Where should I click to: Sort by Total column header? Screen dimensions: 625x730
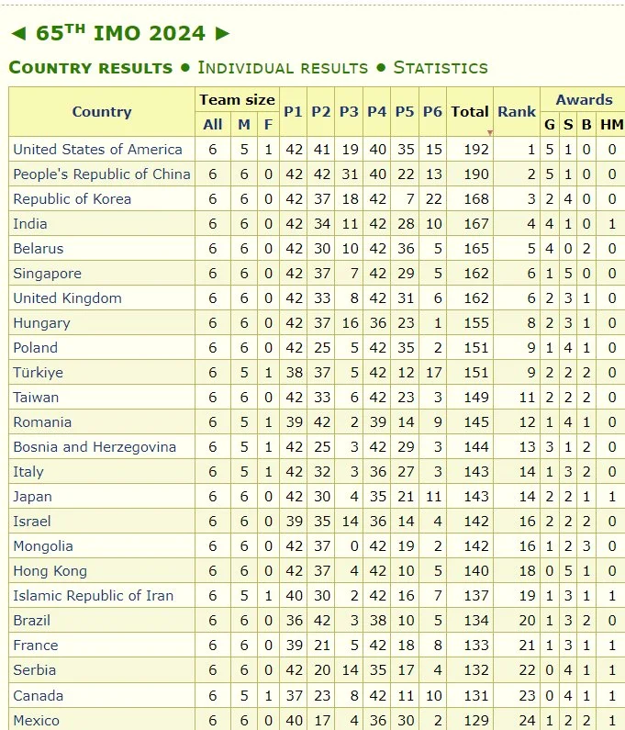click(x=470, y=112)
